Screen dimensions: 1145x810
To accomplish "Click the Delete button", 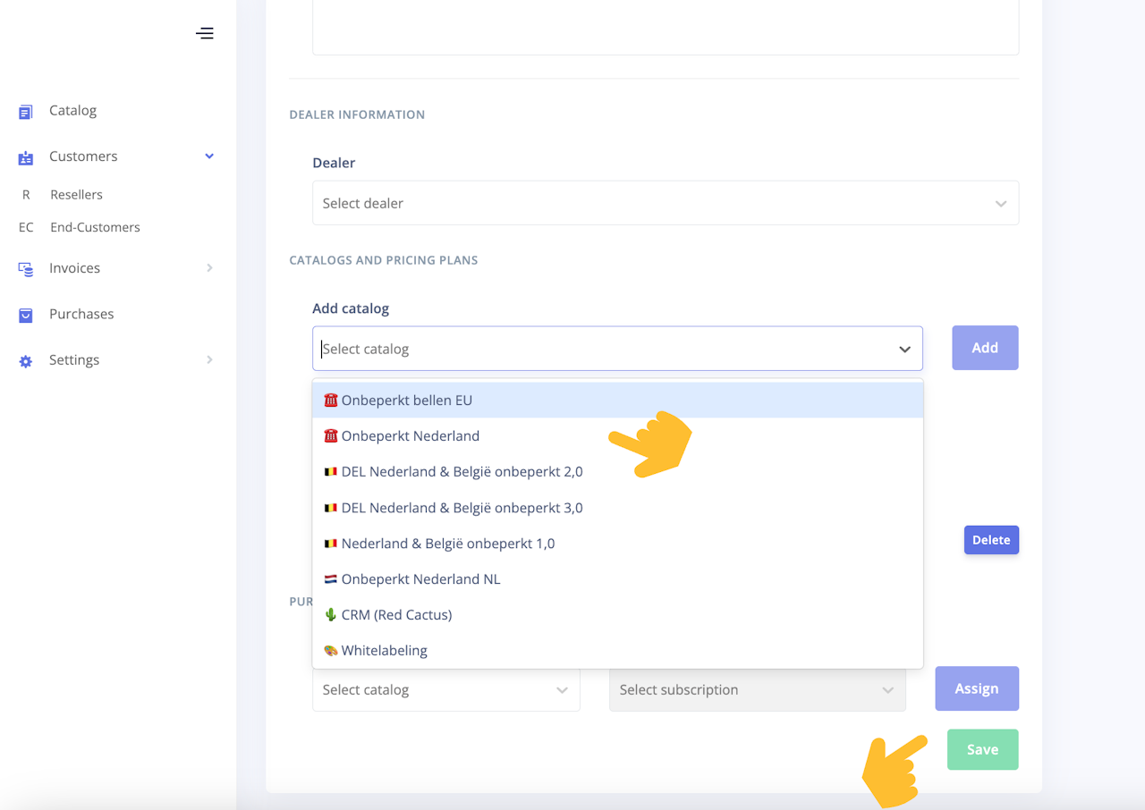I will (x=991, y=540).
